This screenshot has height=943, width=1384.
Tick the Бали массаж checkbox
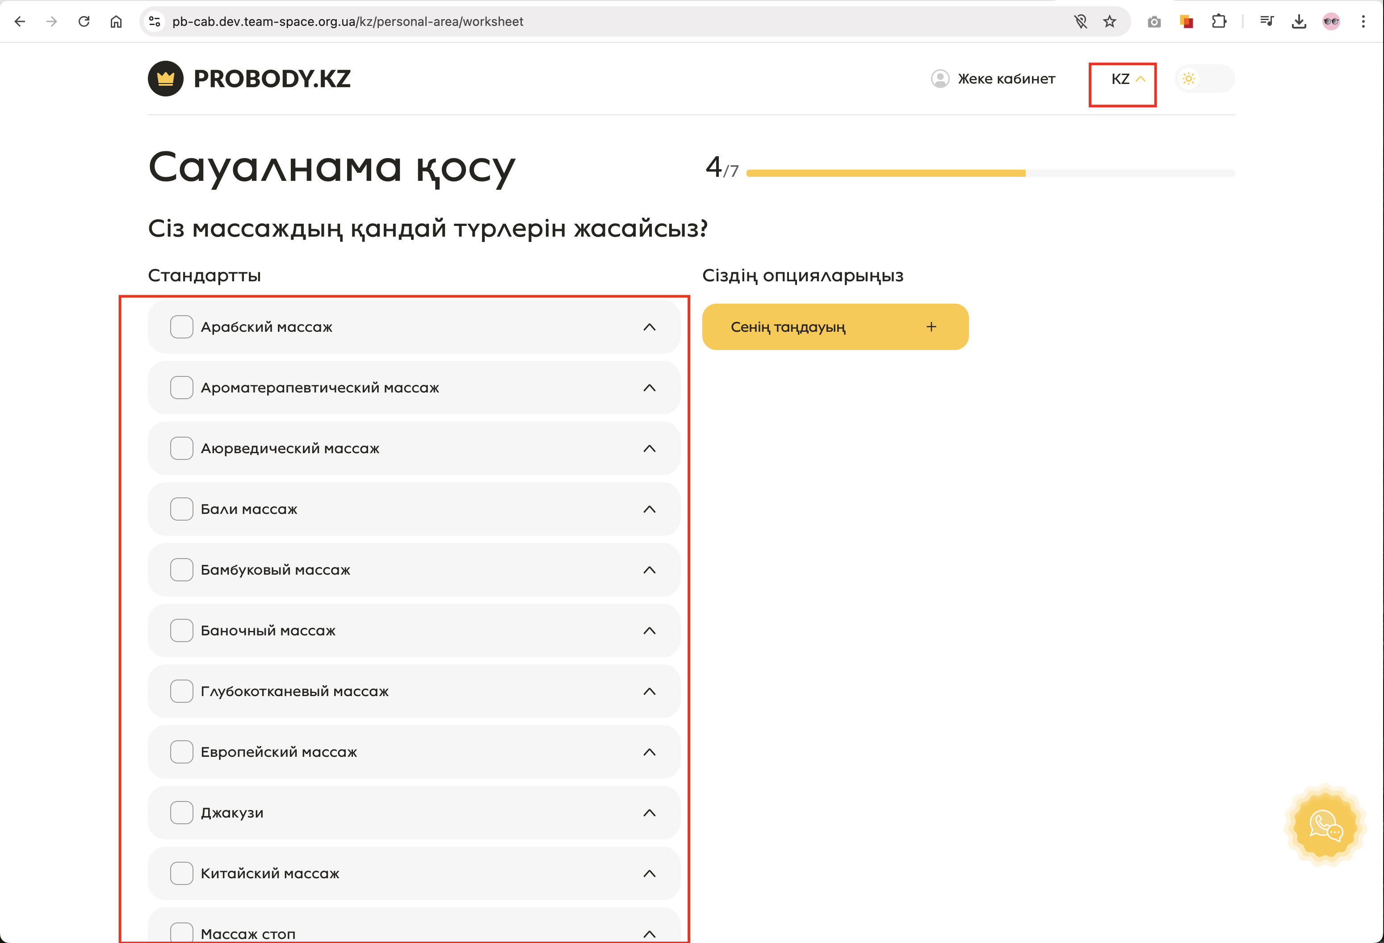coord(182,509)
